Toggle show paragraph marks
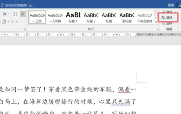Image resolution: width=181 pixels, height=114 pixels. 23,14
